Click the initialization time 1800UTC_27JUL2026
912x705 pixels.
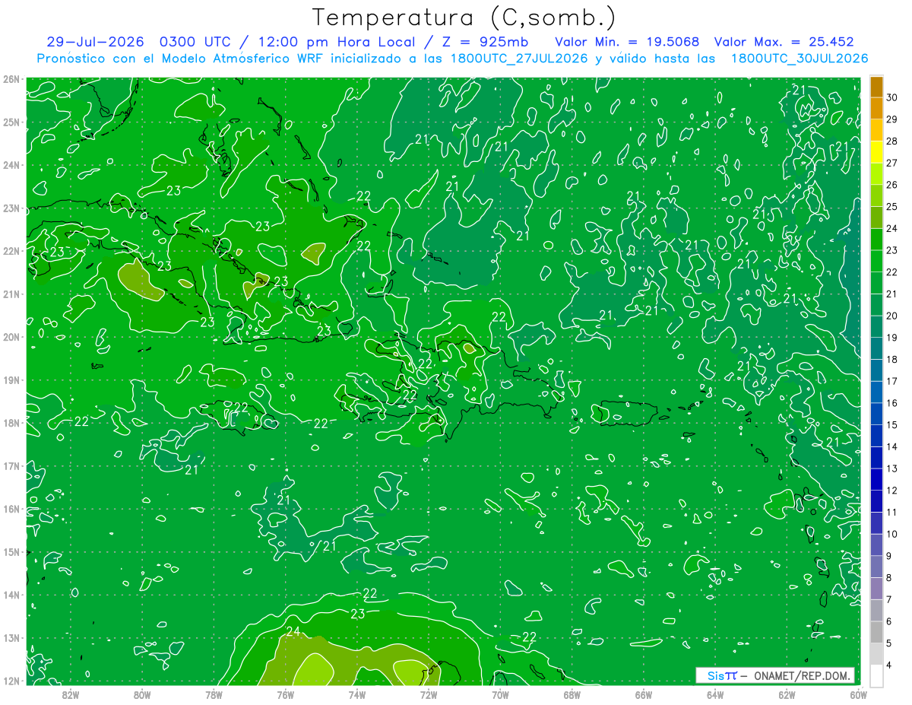519,59
